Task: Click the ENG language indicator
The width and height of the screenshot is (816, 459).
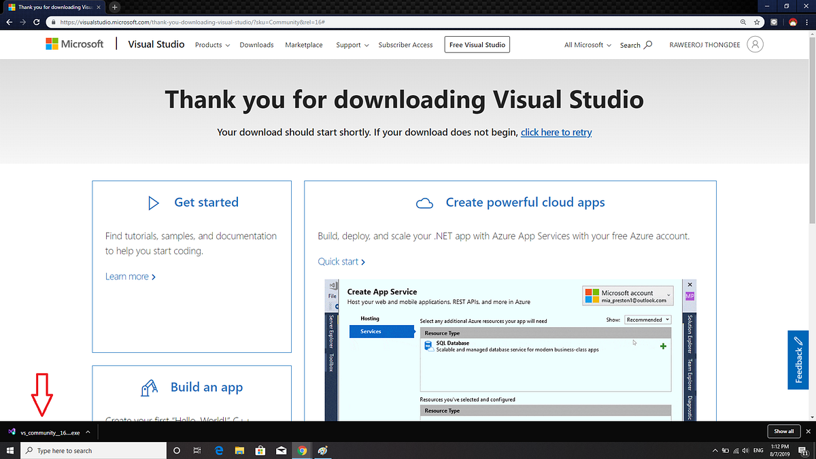Action: (760, 450)
